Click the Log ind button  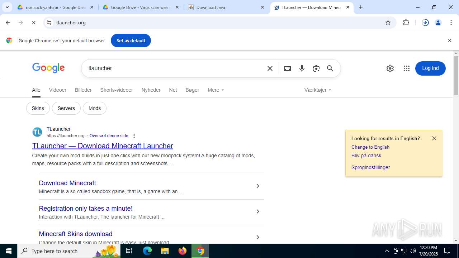tap(430, 68)
